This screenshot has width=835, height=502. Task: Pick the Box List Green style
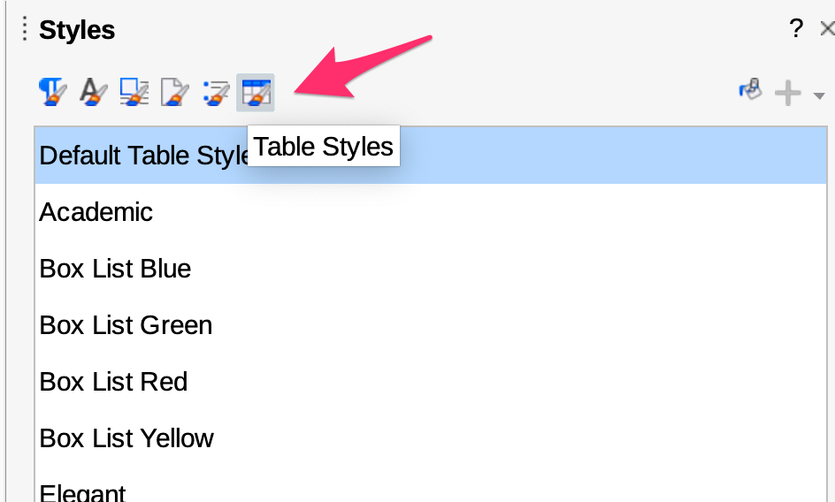click(x=126, y=325)
